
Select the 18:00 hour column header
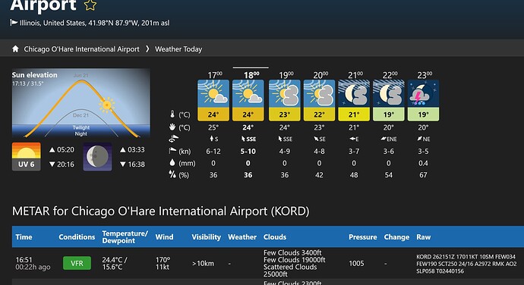(251, 75)
